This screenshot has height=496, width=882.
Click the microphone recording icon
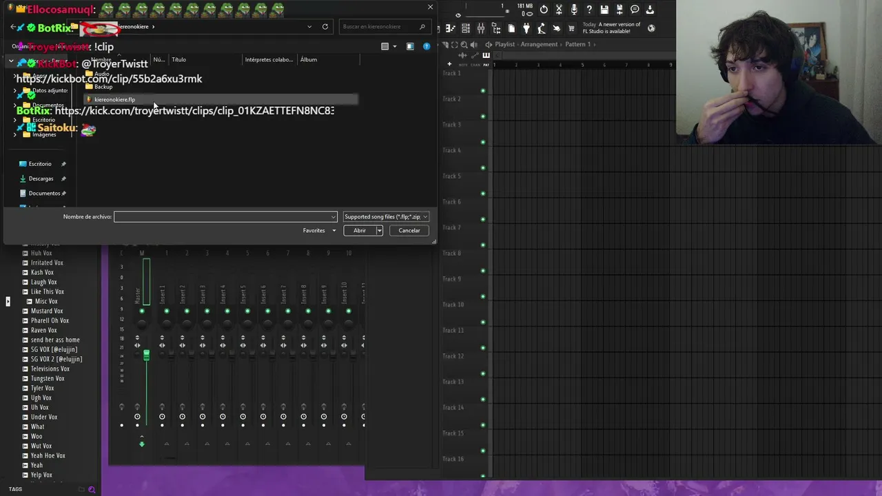pyautogui.click(x=574, y=10)
